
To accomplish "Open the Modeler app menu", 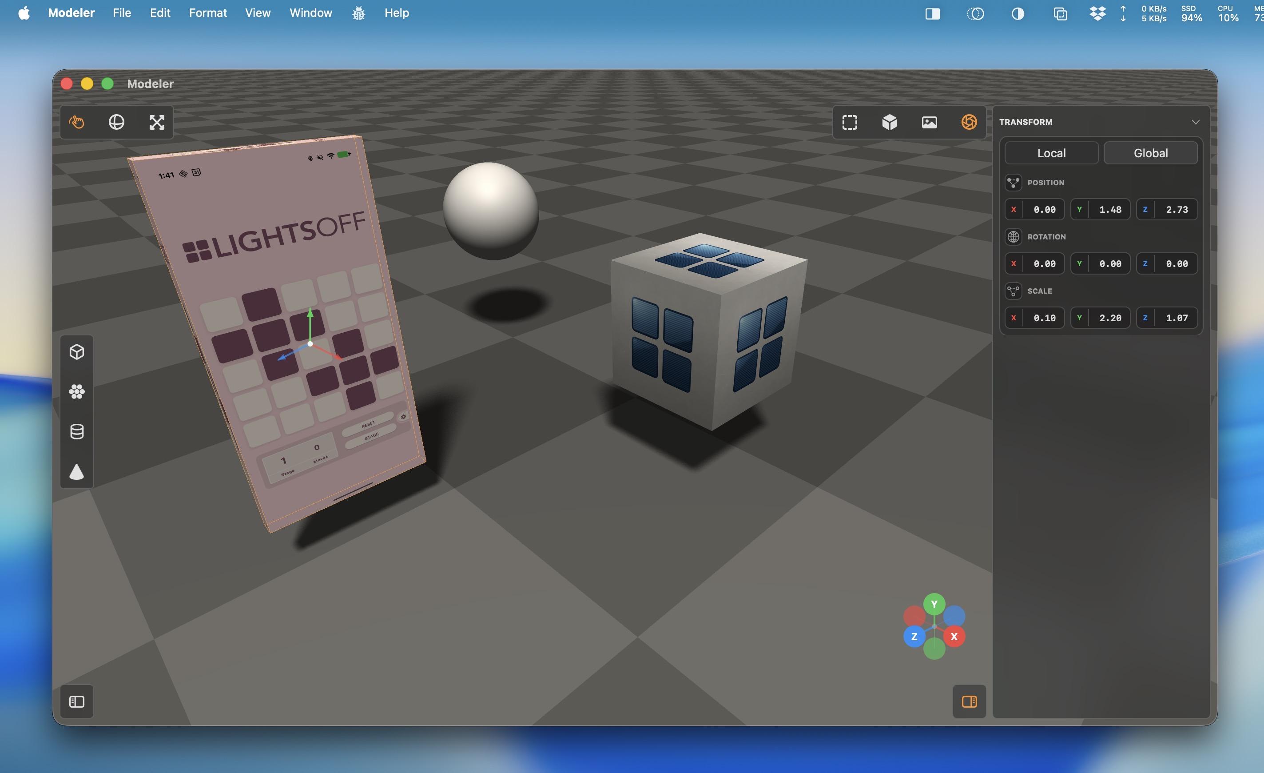I will 72,13.
